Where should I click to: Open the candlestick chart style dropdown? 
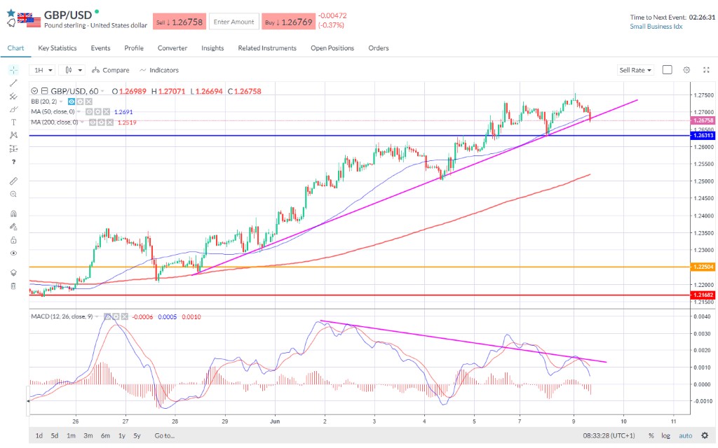tap(73, 70)
